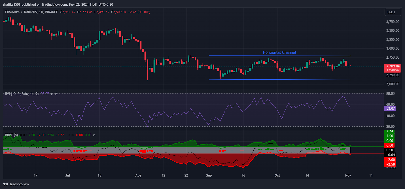Click the 17:48:47 bar countdown label

click(393, 70)
